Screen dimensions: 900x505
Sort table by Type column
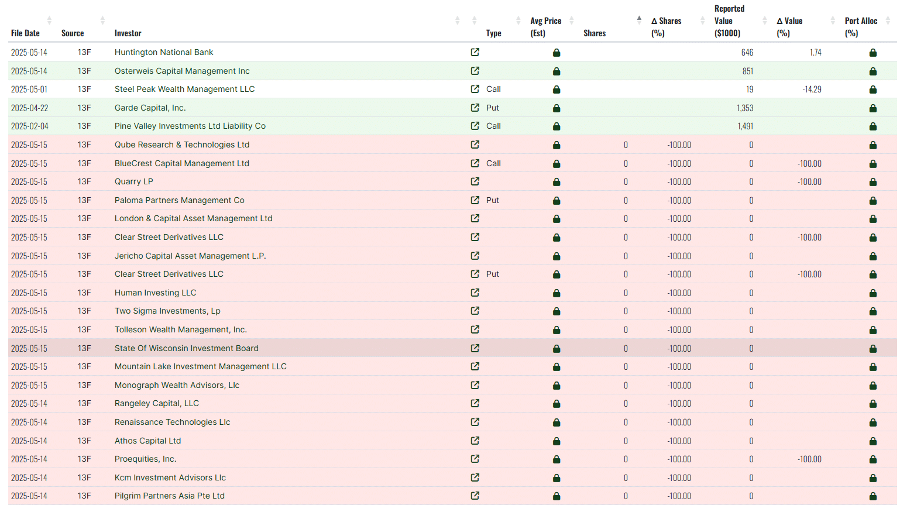click(x=518, y=20)
